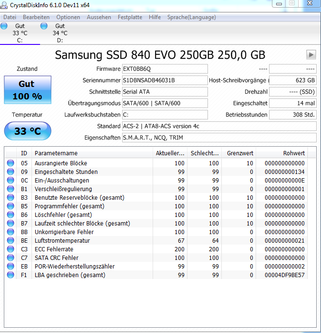This screenshot has height=333, width=321.
Task: Click the Drehzahl value ---- (SSD)
Action: 293,92
